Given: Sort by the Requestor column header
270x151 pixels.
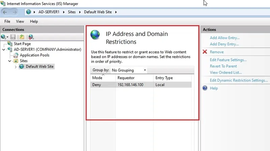Looking at the screenshot, I should click(x=134, y=78).
